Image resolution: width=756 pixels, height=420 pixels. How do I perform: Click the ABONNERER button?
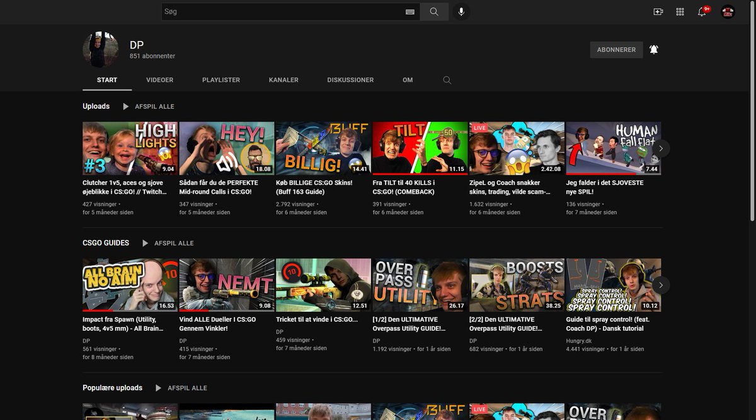(x=616, y=50)
